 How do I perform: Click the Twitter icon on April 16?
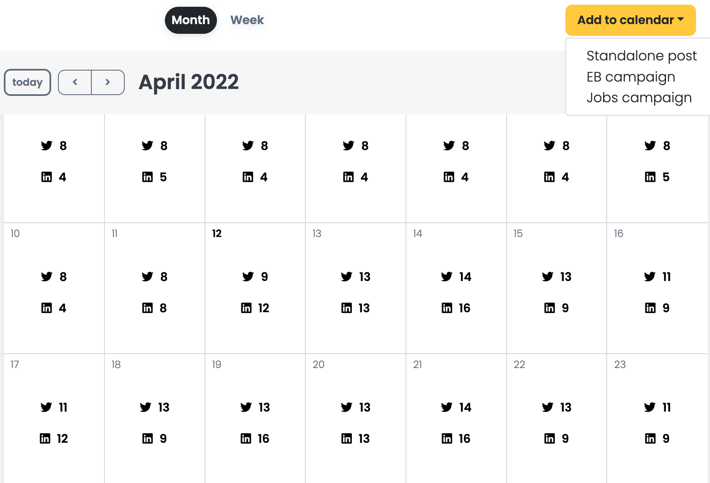tap(650, 277)
